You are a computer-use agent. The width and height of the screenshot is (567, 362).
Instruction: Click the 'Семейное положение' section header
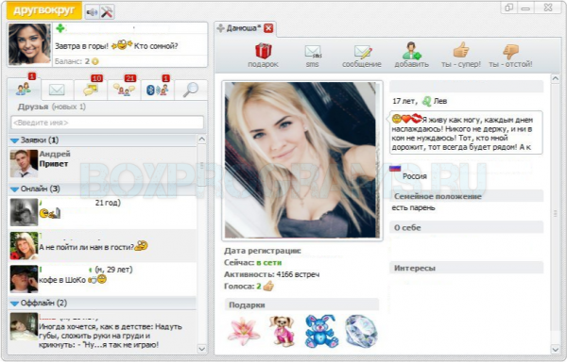coord(466,196)
